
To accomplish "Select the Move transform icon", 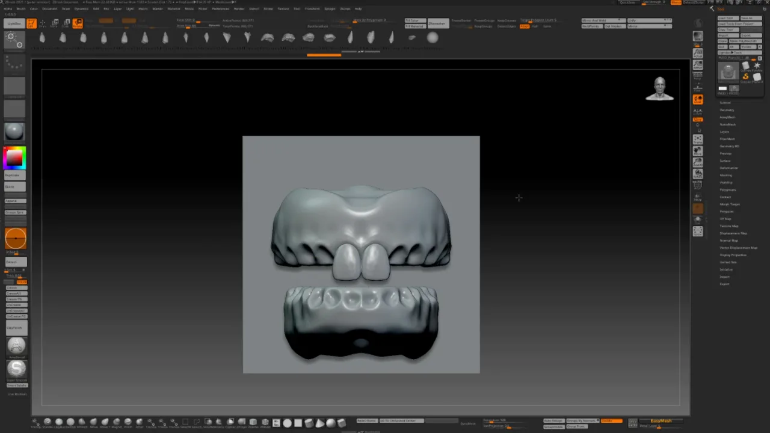I will point(55,23).
